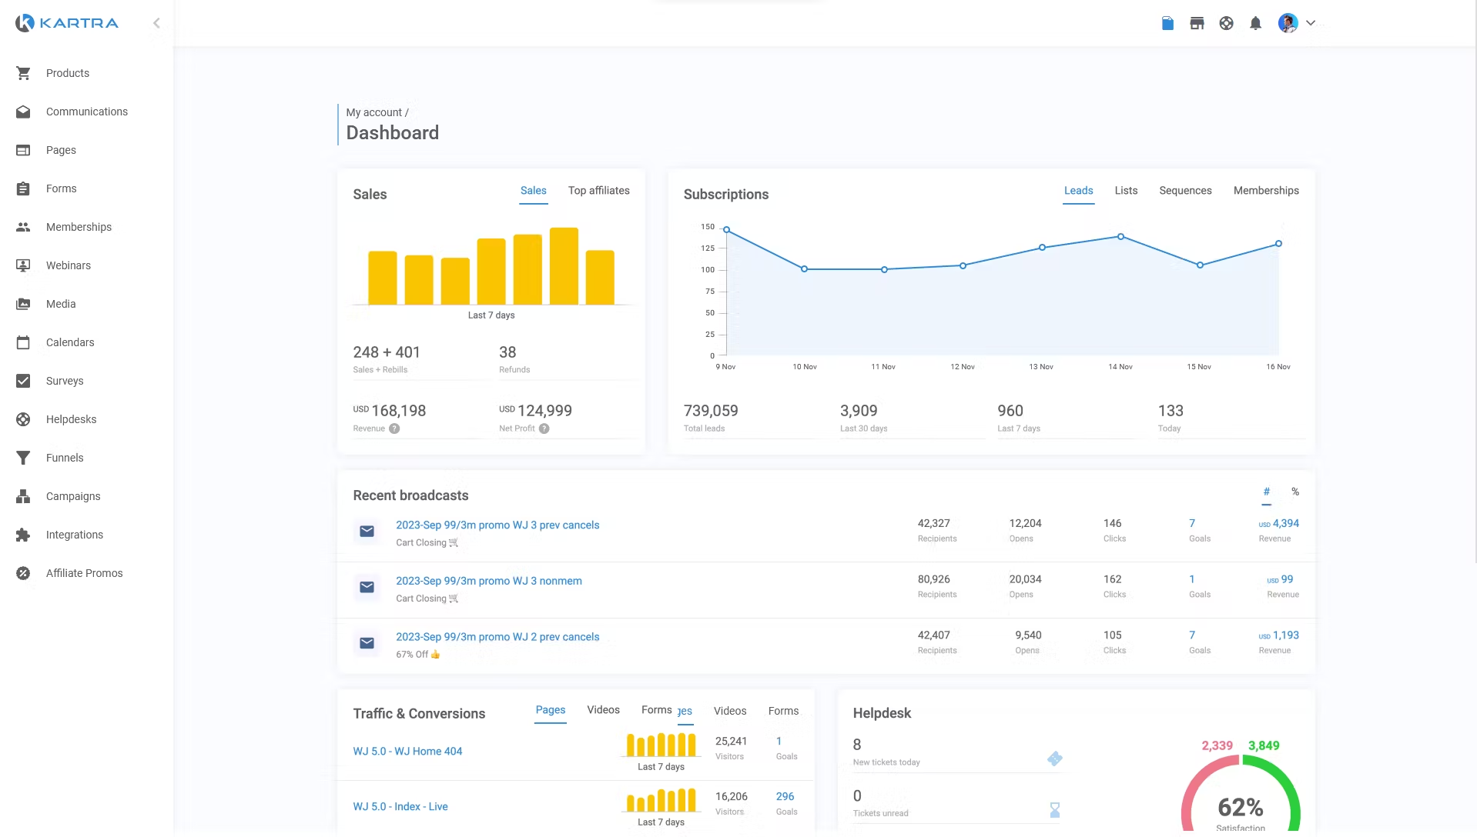Click the Net Profit help question mark
This screenshot has height=837, width=1477.
pos(544,429)
